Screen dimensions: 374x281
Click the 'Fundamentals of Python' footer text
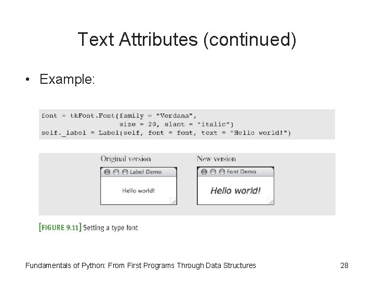(140, 265)
